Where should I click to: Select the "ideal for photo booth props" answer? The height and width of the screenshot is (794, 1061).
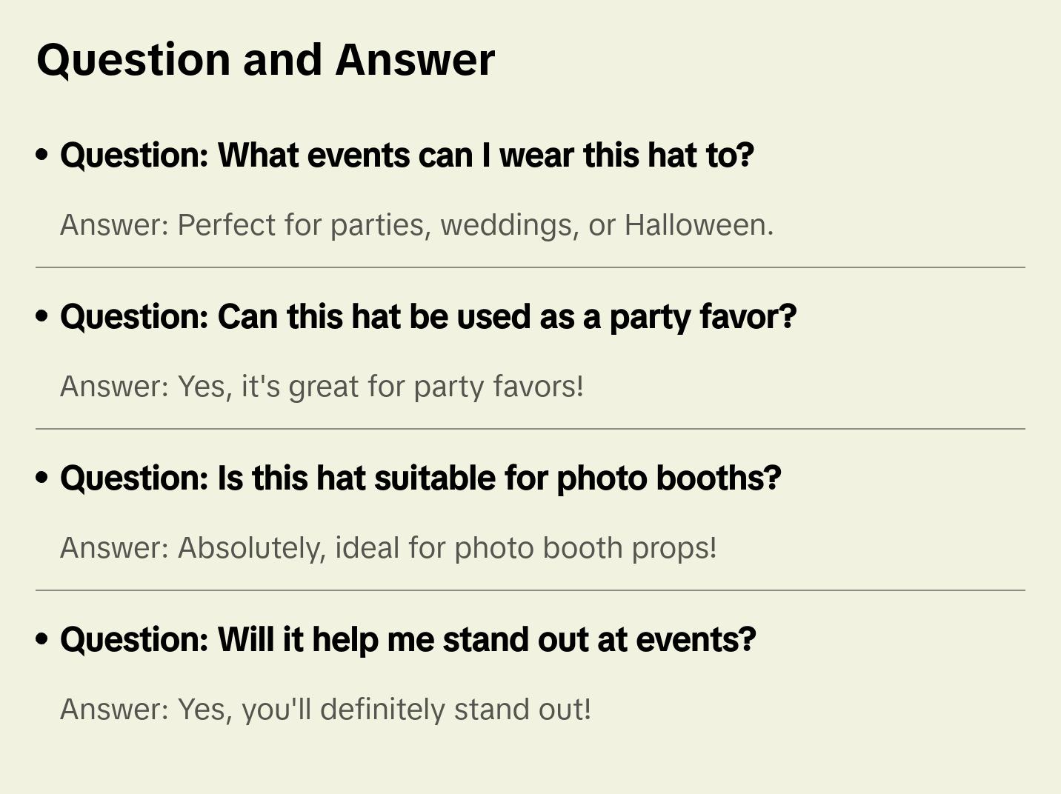(388, 548)
